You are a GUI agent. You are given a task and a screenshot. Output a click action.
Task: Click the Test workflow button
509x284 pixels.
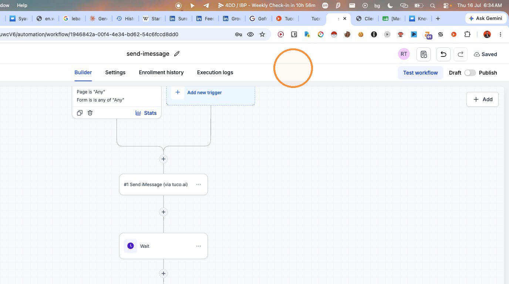(420, 73)
